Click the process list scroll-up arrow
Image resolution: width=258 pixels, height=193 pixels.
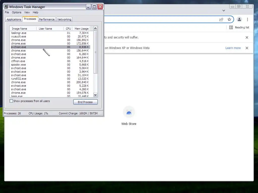pos(95,28)
